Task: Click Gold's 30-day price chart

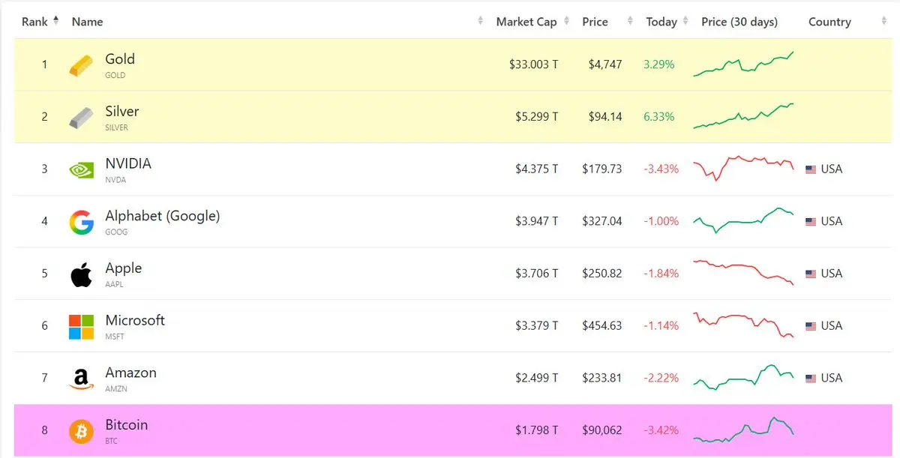Action: (743, 64)
